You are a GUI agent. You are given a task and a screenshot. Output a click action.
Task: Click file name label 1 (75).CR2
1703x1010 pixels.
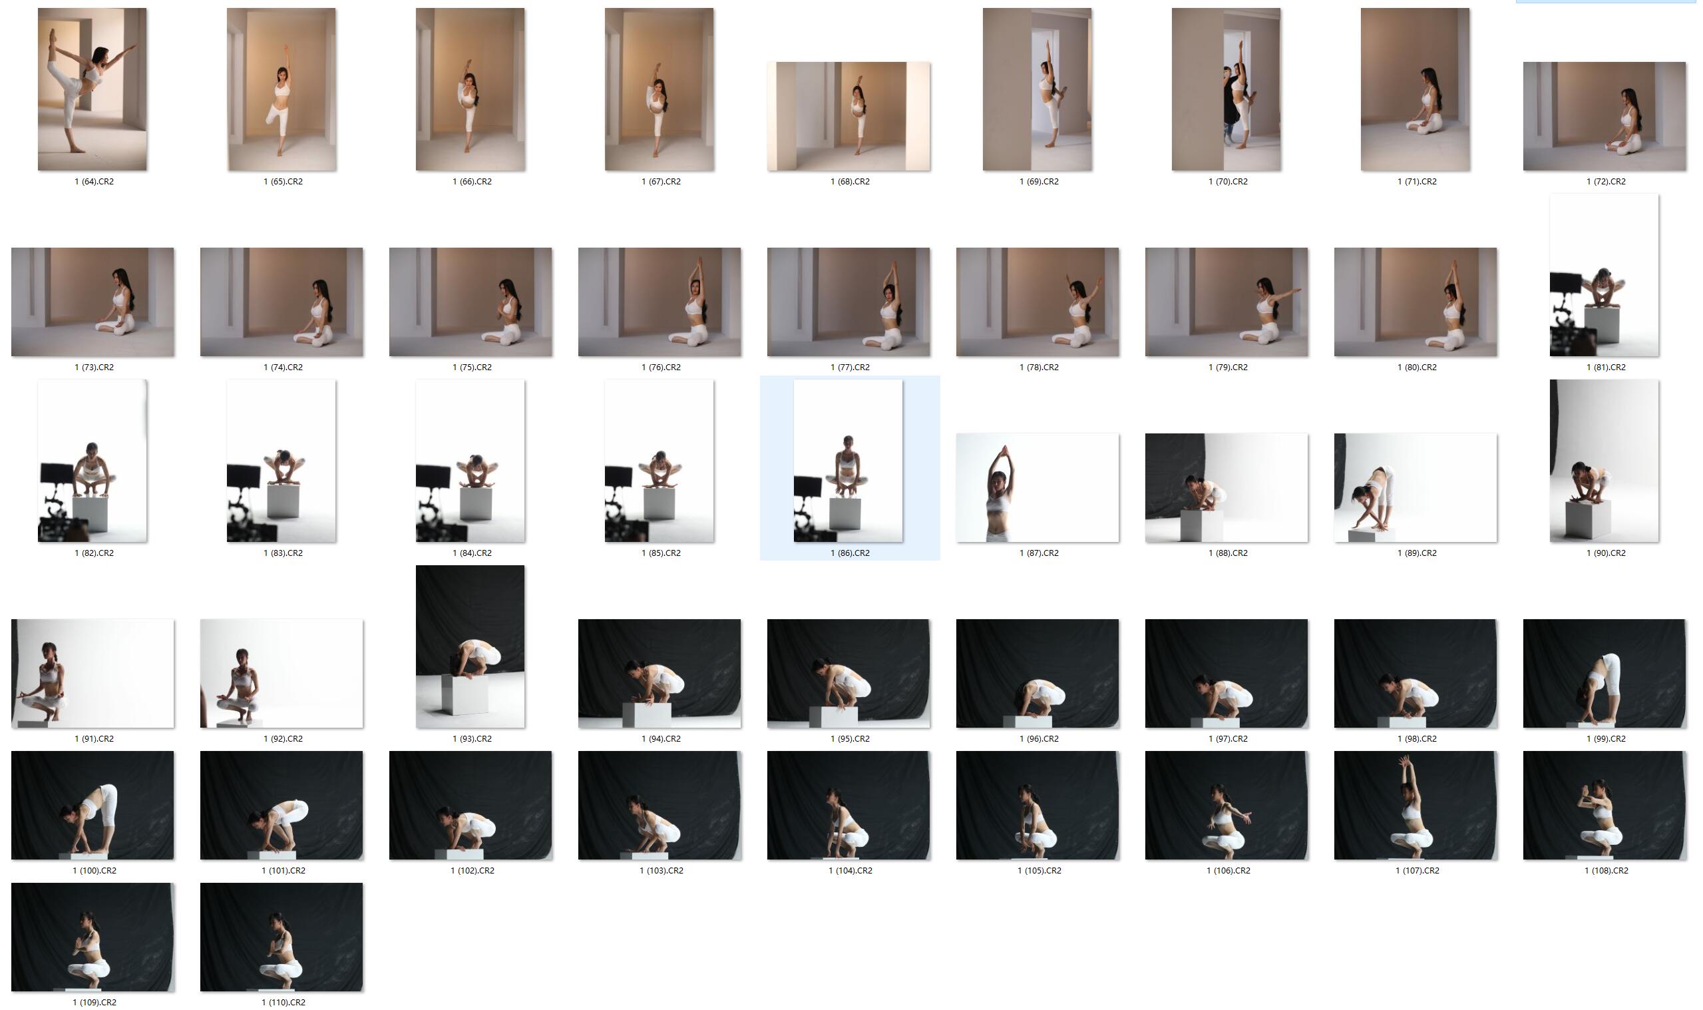click(472, 368)
